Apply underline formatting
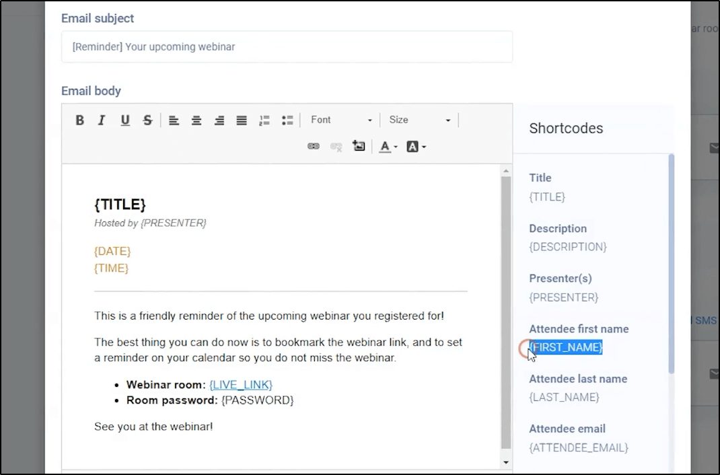This screenshot has width=720, height=475. (x=124, y=120)
